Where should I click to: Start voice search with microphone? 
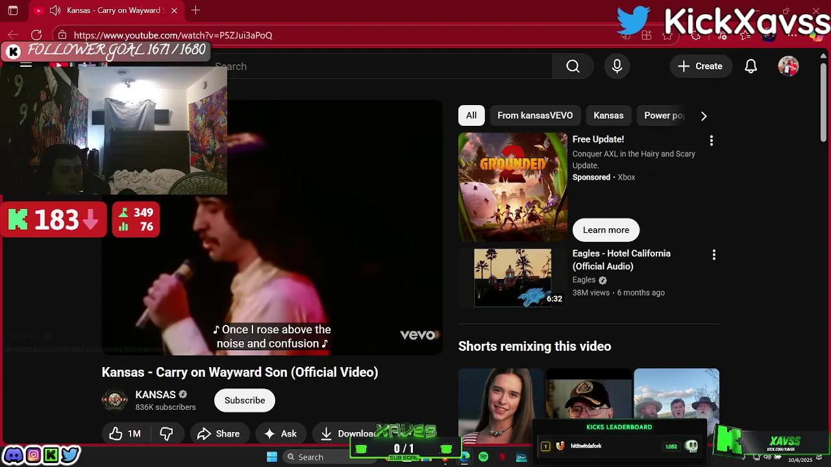[617, 66]
